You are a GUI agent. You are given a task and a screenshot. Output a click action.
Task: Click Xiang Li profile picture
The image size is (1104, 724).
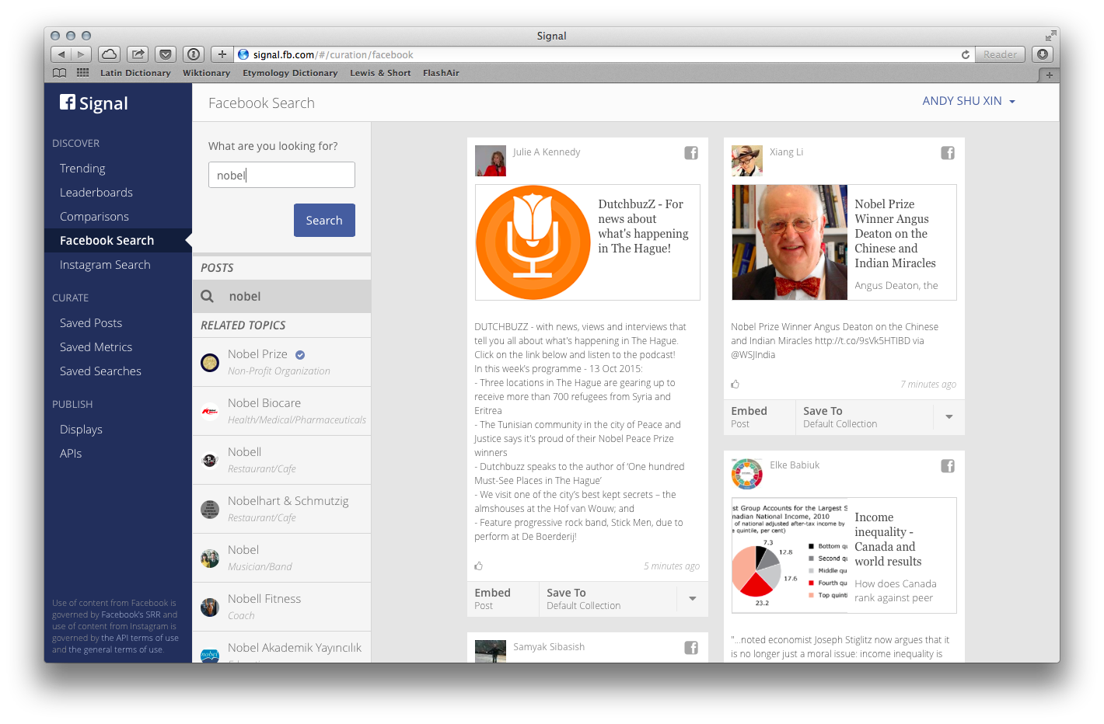pos(747,161)
